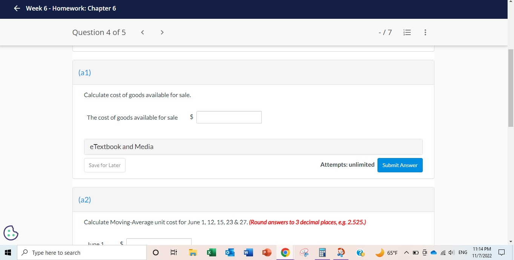Click the cost of goods available input field
Image resolution: width=514 pixels, height=260 pixels.
(229, 117)
